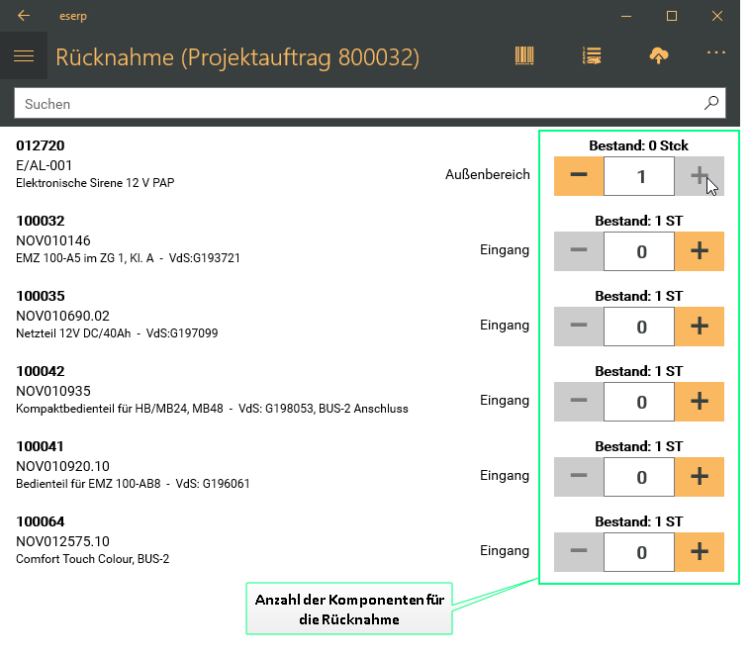Increase quantity for item 100032
751x659 pixels.
[x=699, y=251]
